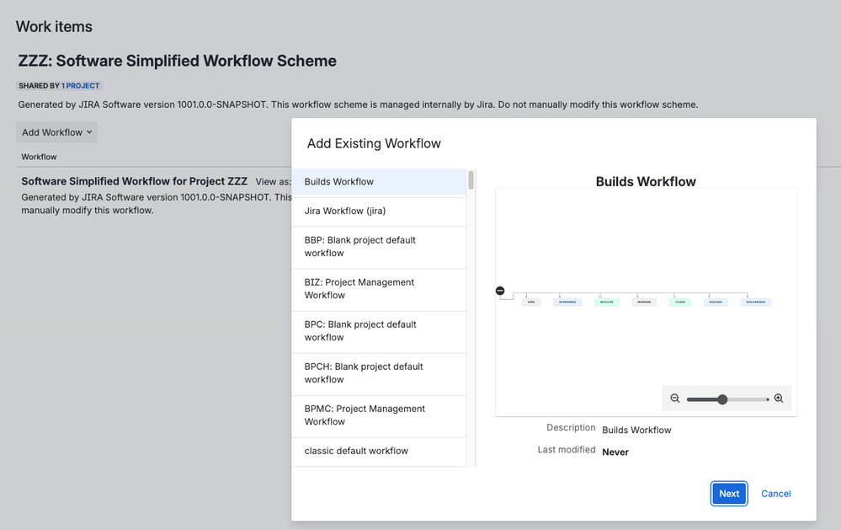The height and width of the screenshot is (530, 841).
Task: Click the RESOLVED status node
Action: click(x=606, y=302)
